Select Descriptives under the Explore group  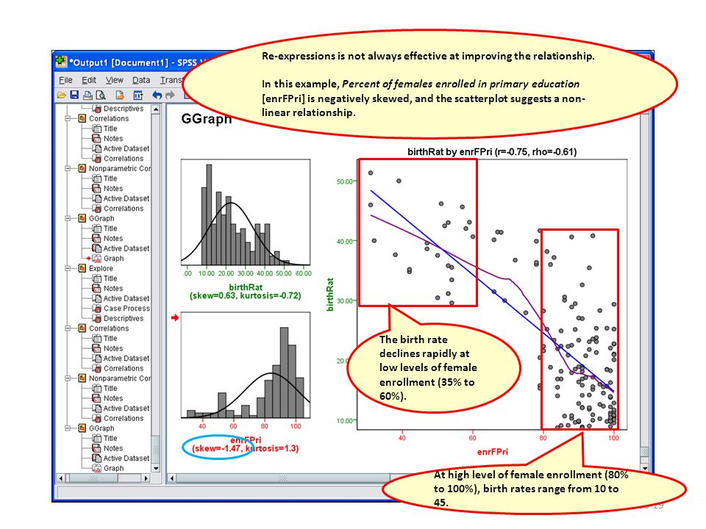124,318
